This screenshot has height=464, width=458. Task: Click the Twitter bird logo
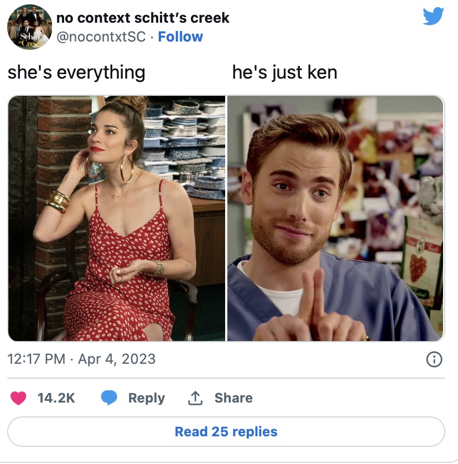(x=433, y=16)
